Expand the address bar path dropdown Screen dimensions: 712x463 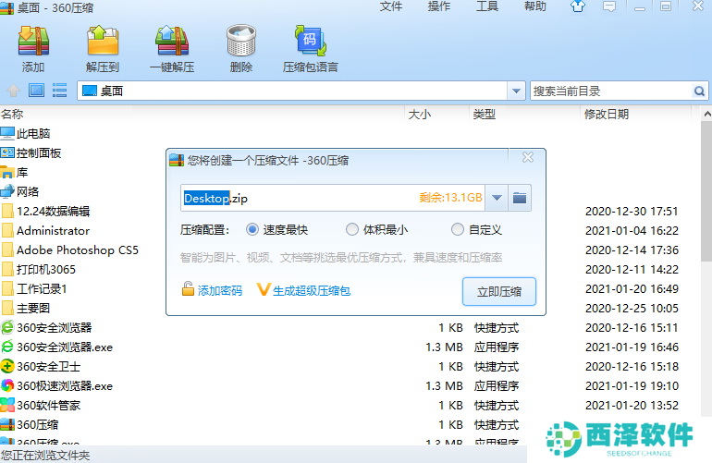point(516,91)
